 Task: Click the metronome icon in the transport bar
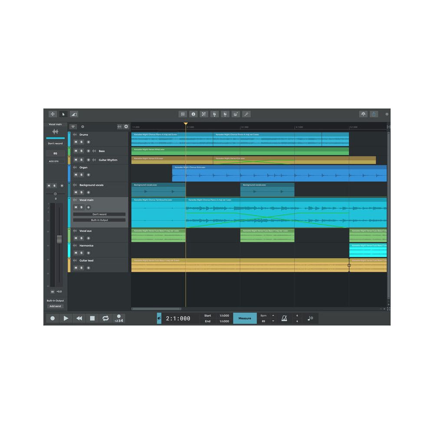point(284,318)
